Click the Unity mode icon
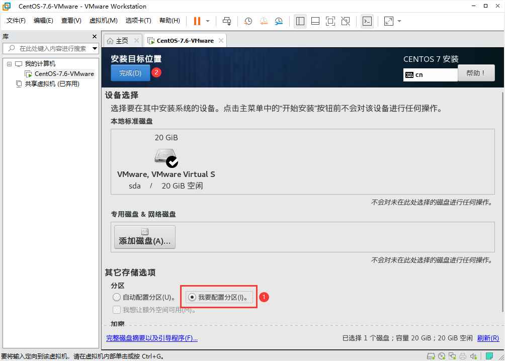The height and width of the screenshot is (361, 505). pyautogui.click(x=346, y=21)
